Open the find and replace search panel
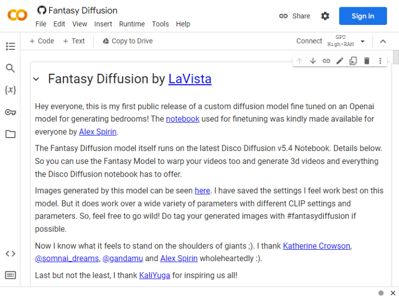 10,68
